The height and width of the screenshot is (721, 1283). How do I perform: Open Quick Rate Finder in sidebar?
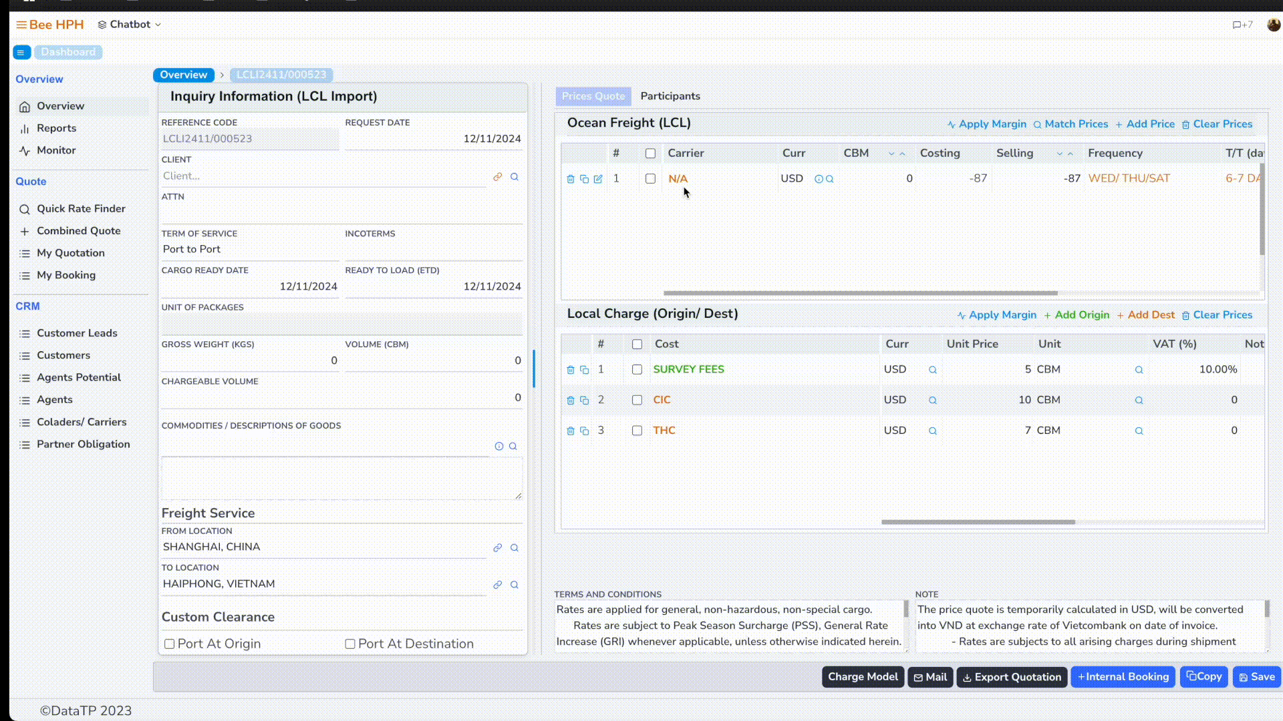pos(80,209)
